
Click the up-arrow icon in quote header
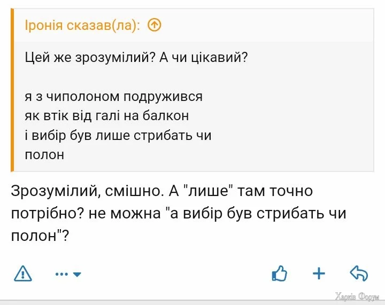tap(154, 25)
